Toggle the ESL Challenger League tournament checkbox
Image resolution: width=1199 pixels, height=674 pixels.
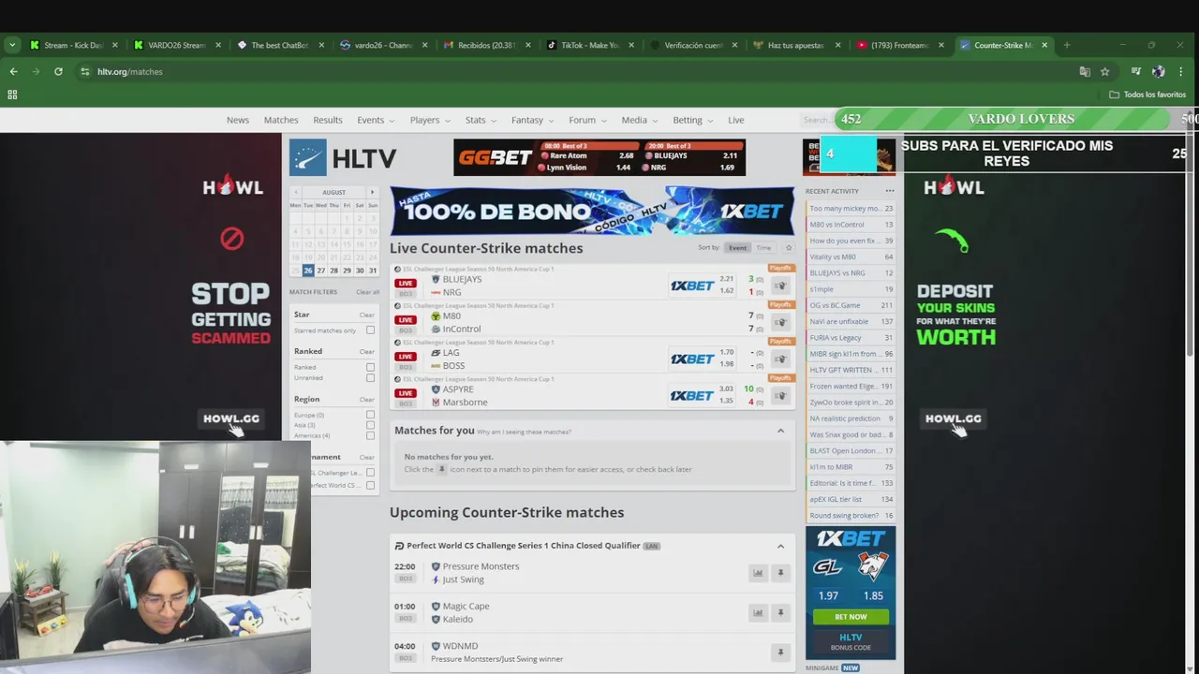[370, 473]
